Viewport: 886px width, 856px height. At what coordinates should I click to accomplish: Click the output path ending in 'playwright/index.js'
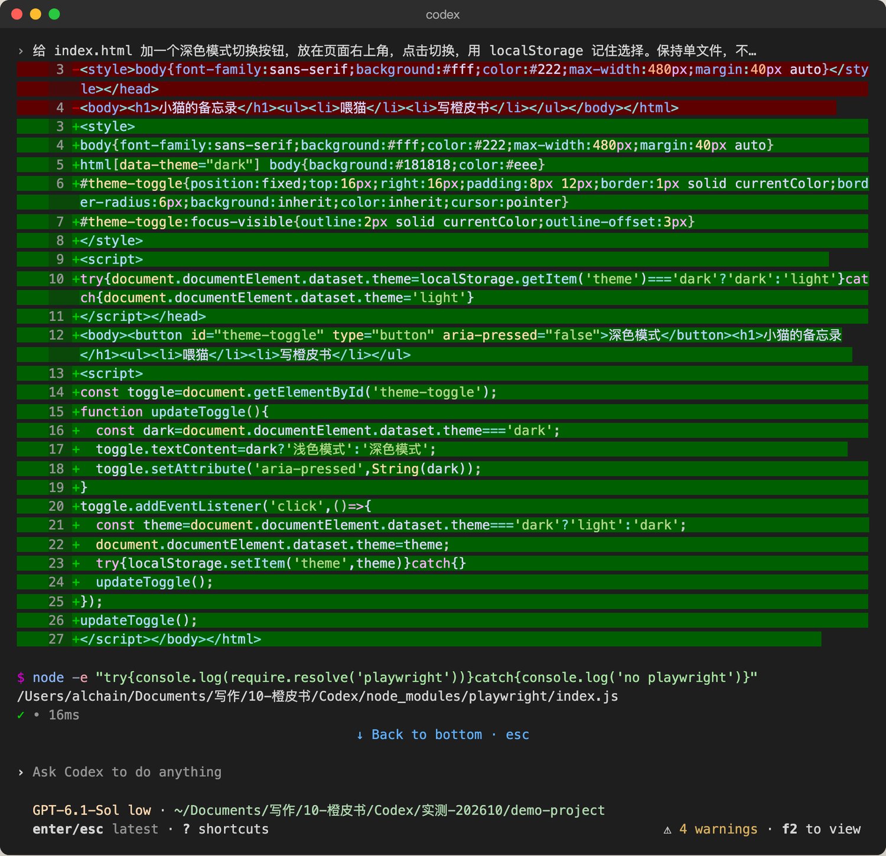(x=318, y=696)
